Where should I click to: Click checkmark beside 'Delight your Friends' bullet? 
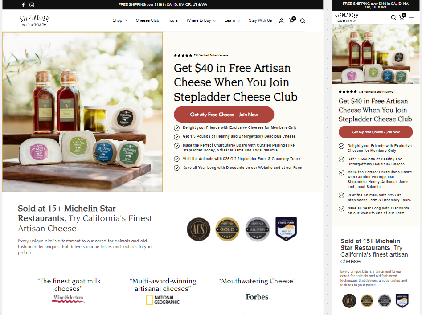(x=176, y=128)
